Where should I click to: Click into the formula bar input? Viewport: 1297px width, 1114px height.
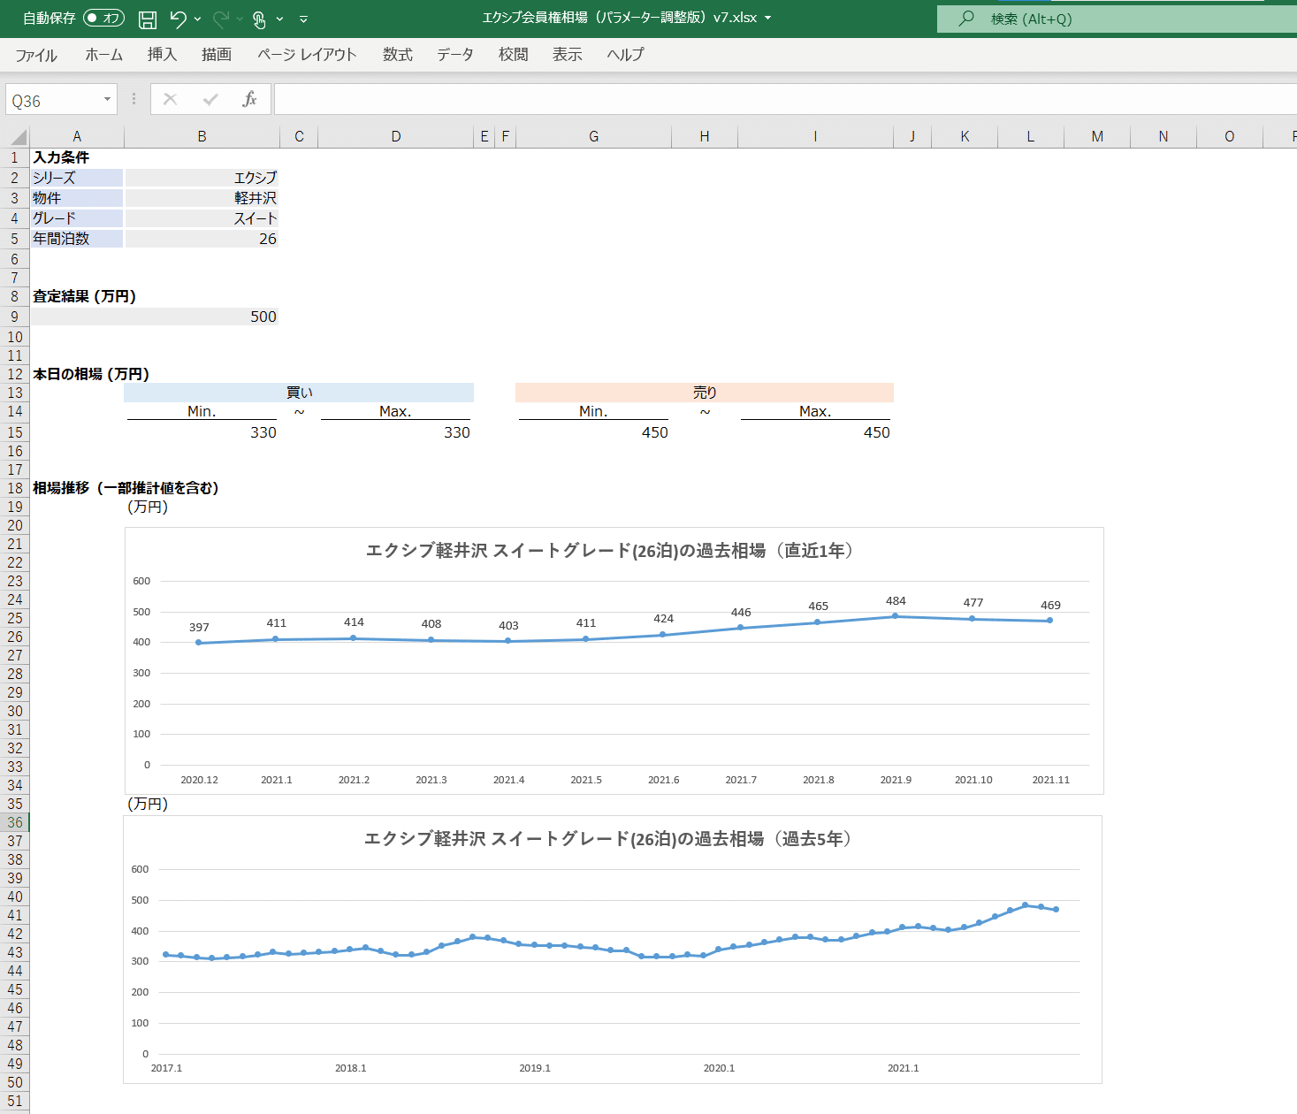coord(785,100)
